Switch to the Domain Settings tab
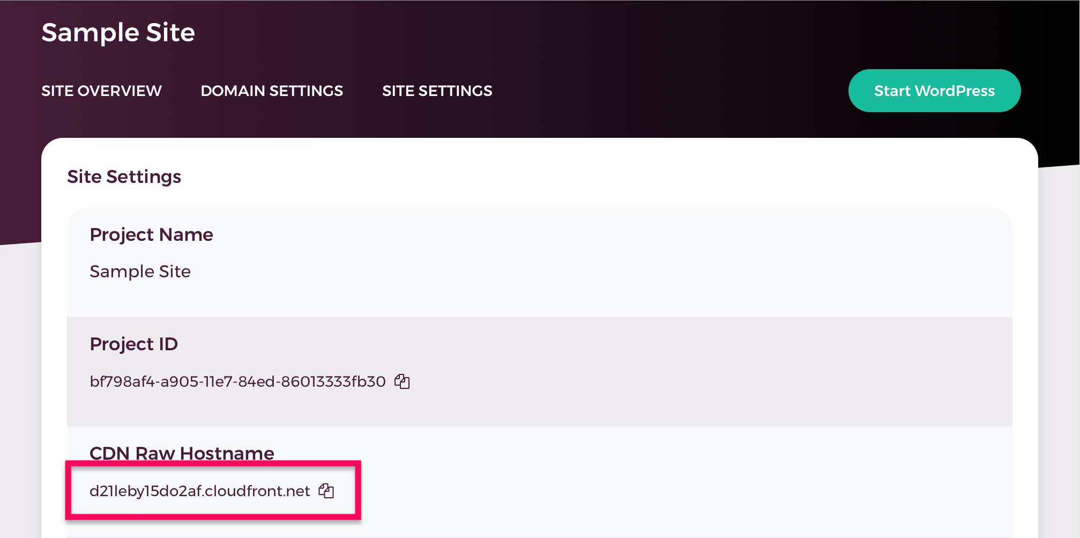Screen dimensions: 1080x538 272,91
